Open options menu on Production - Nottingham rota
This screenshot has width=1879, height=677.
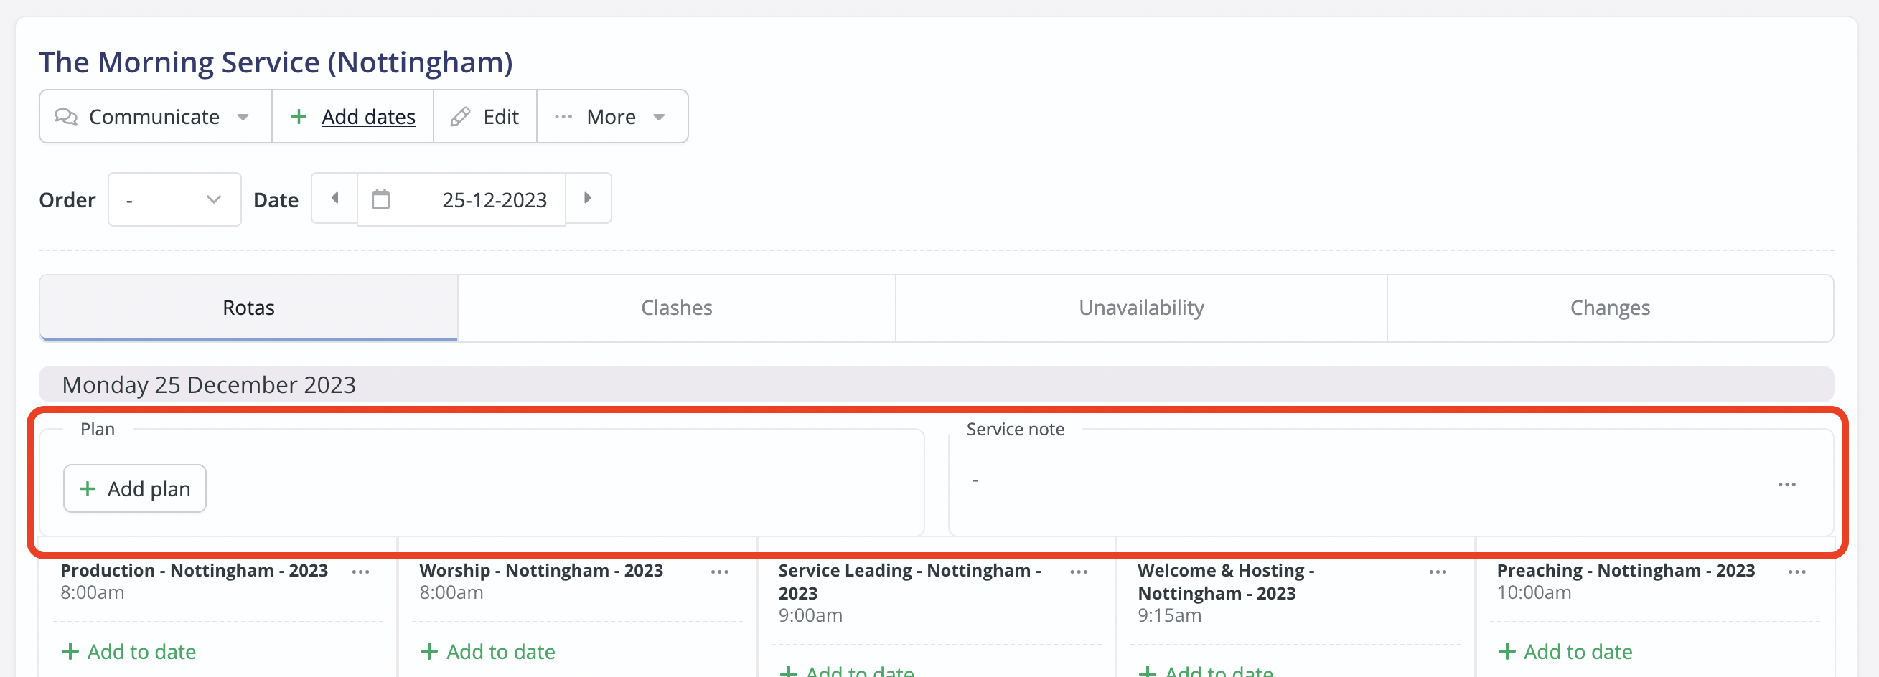coord(362,572)
